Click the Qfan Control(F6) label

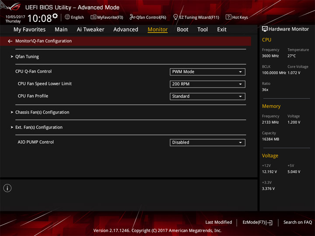click(x=151, y=17)
